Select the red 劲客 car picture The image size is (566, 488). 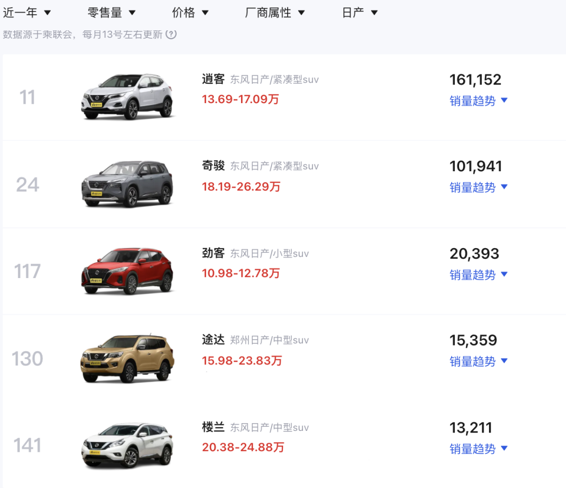tap(127, 271)
